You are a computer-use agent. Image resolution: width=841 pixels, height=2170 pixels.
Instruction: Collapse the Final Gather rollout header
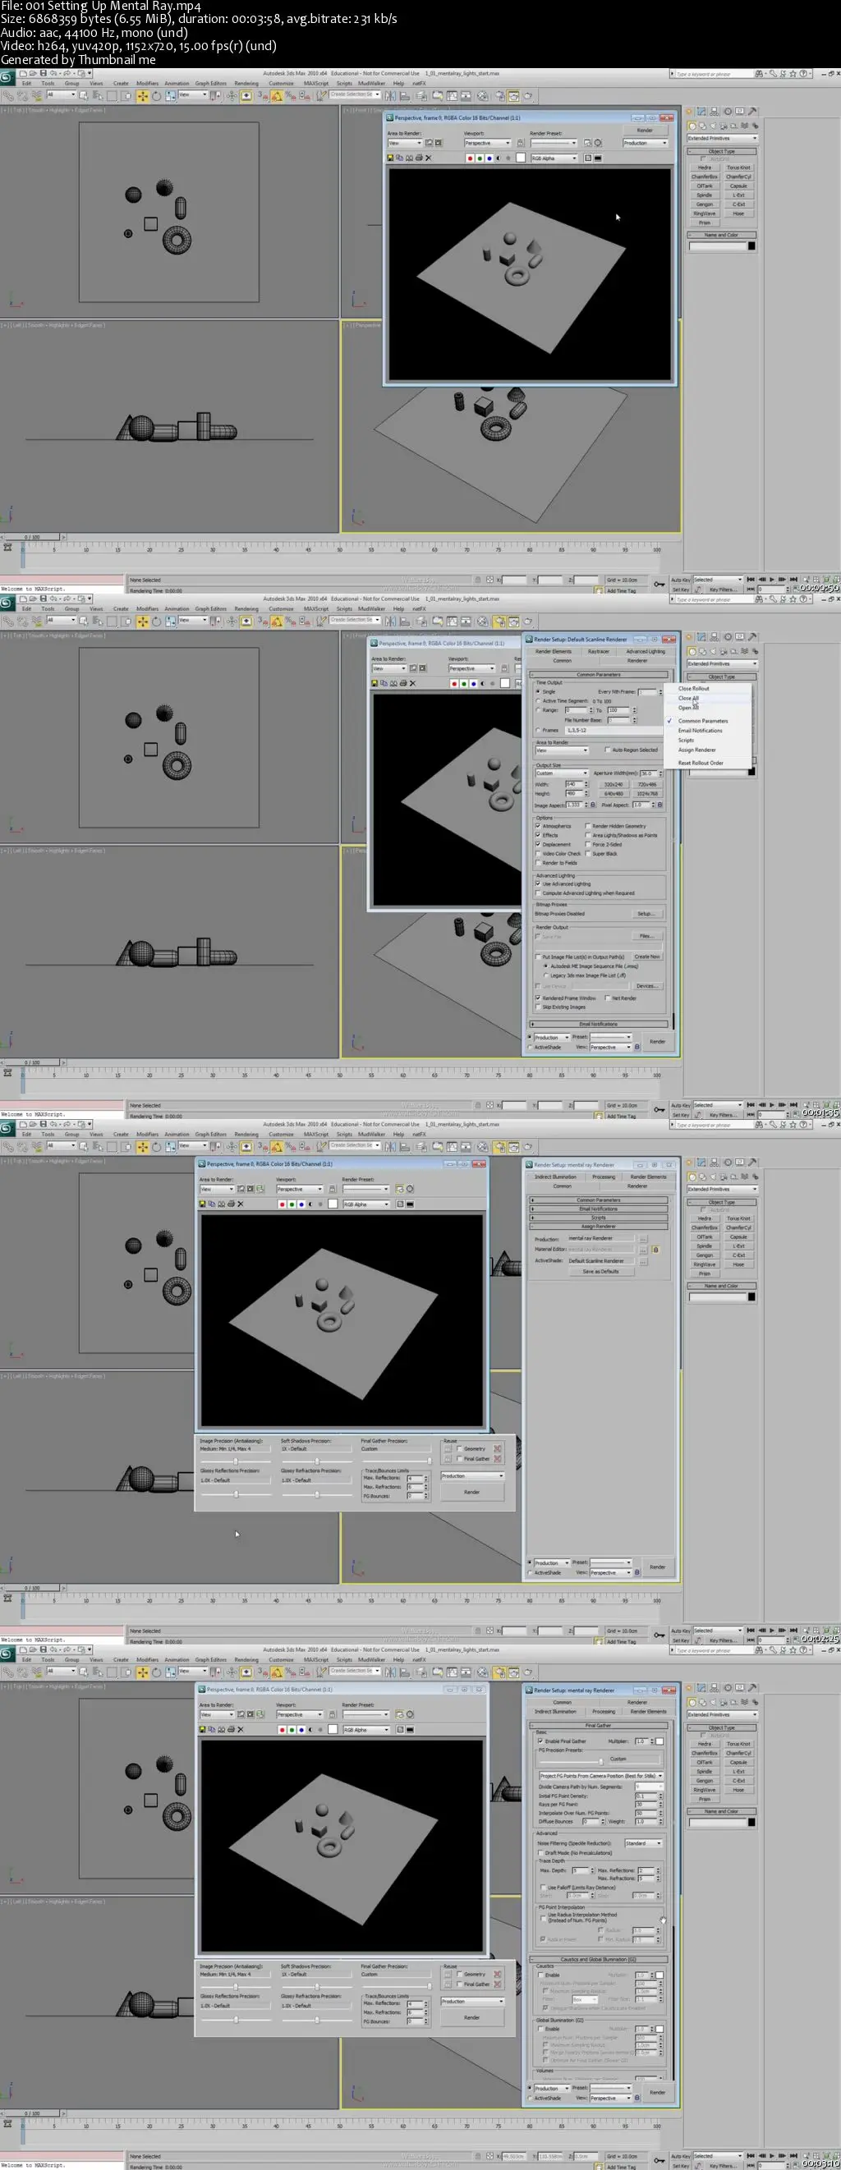click(598, 1725)
